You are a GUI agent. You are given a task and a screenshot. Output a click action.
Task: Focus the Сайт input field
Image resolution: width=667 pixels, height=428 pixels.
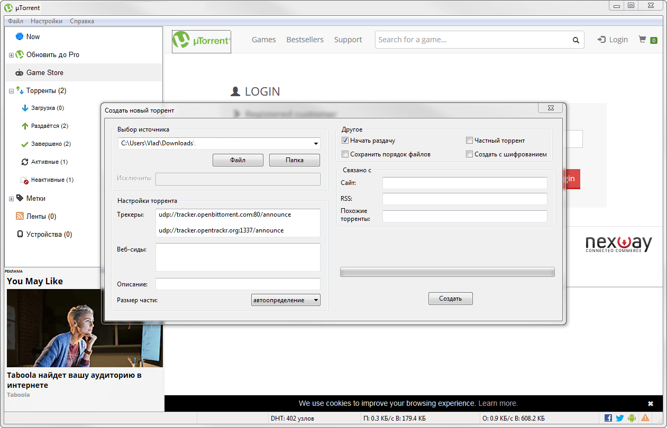(x=465, y=183)
